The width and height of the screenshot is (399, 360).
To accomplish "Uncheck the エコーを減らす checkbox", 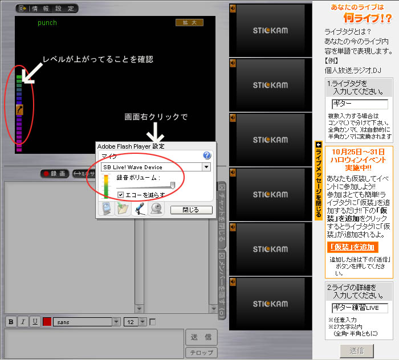I will point(121,195).
